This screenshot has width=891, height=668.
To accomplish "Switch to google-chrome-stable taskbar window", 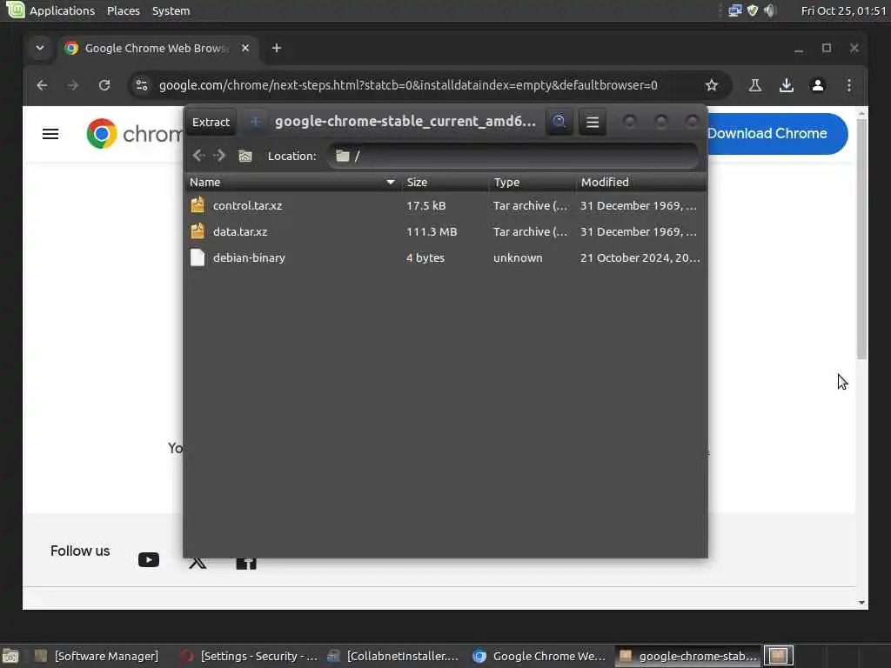I will click(x=689, y=656).
